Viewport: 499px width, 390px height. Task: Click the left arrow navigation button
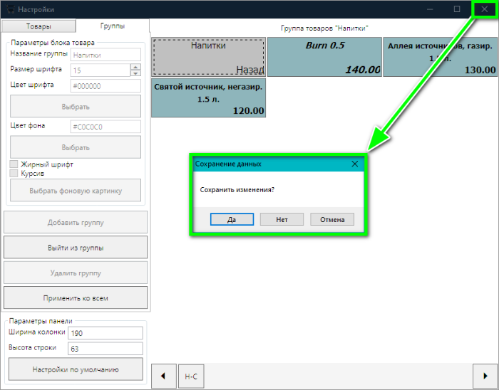coord(163,375)
